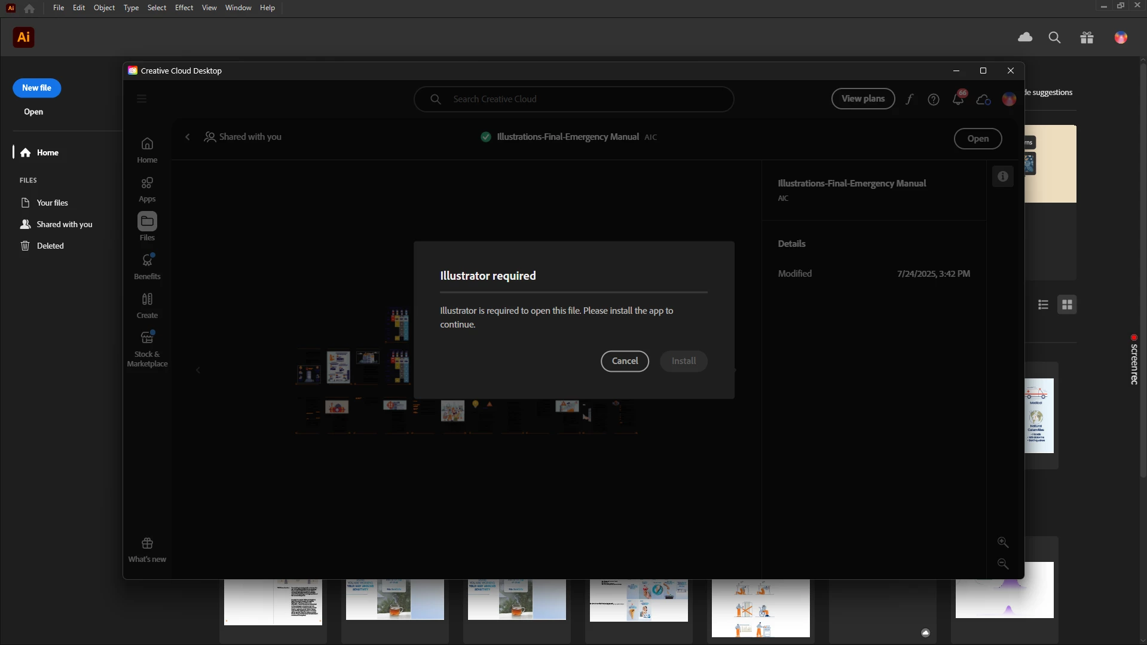The width and height of the screenshot is (1147, 645).
Task: Open the Type menu
Action: tap(131, 8)
